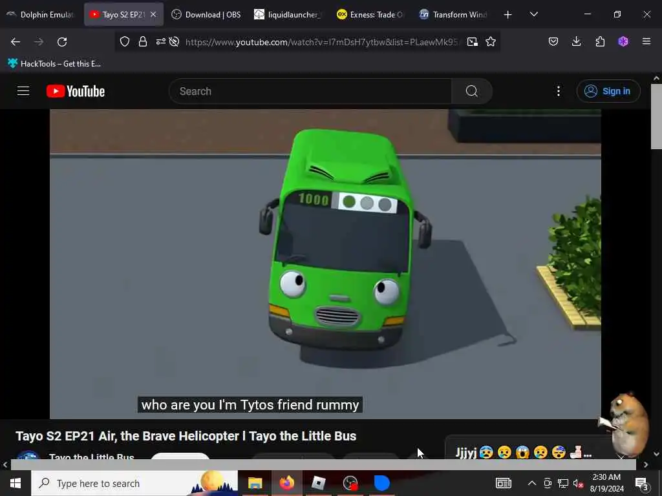Open the Firefox downloads panel
This screenshot has height=496, width=662.
coord(576,41)
